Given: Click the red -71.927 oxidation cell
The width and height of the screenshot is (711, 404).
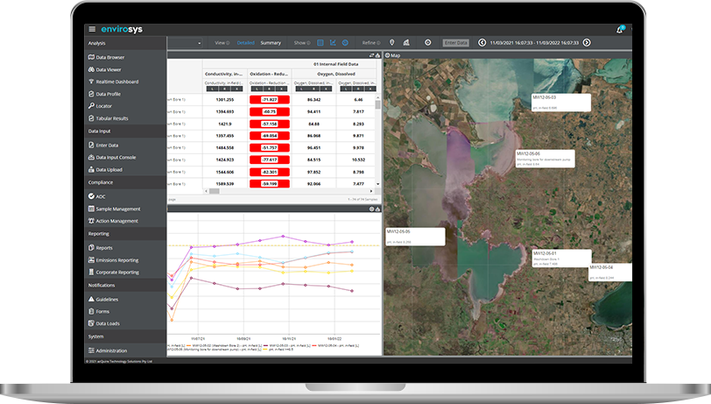Looking at the screenshot, I should pyautogui.click(x=269, y=100).
